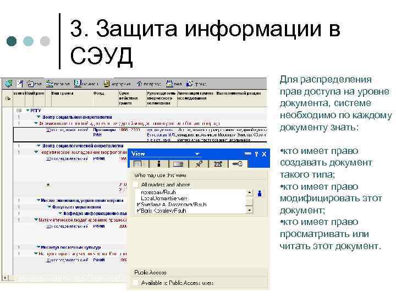
Task: Open the View properties type dropdown arrow
Action: pyautogui.click(x=197, y=154)
